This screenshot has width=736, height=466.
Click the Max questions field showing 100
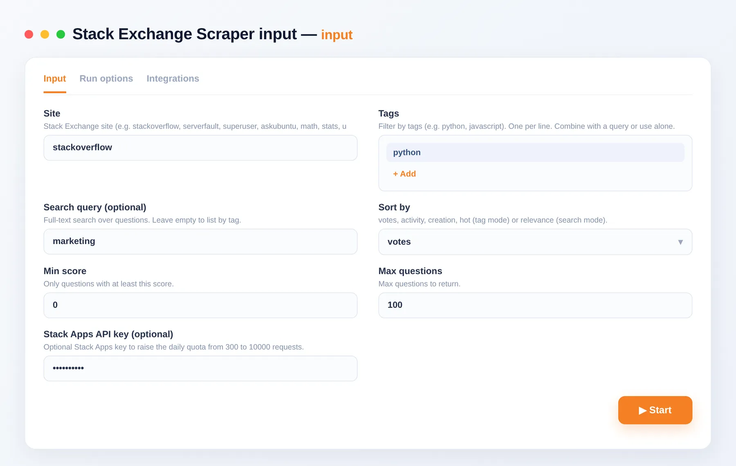pos(535,305)
